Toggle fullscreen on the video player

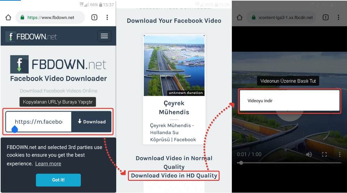click(324, 154)
